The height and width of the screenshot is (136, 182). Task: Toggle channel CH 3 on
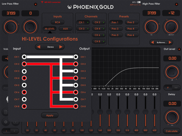point(83,29)
